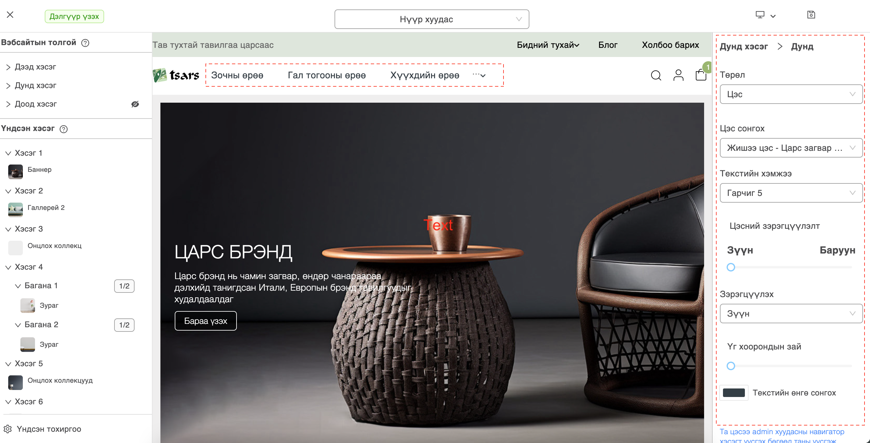
Task: Click the user account icon
Action: point(678,75)
